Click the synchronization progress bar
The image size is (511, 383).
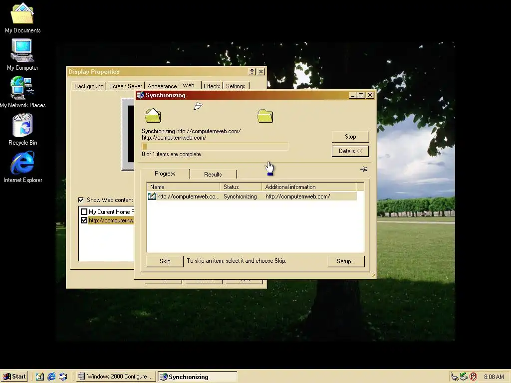click(215, 146)
